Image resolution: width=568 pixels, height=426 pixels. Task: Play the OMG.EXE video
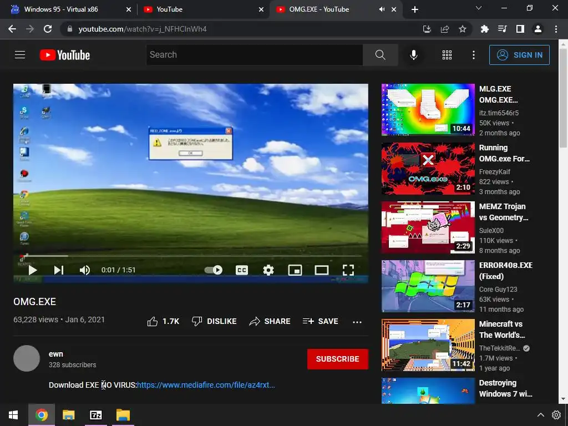click(x=33, y=270)
